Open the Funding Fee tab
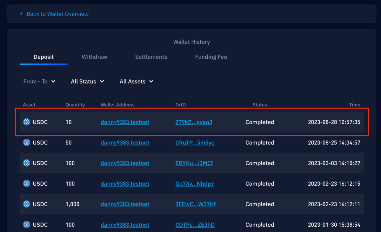The height and width of the screenshot is (232, 381). (211, 57)
